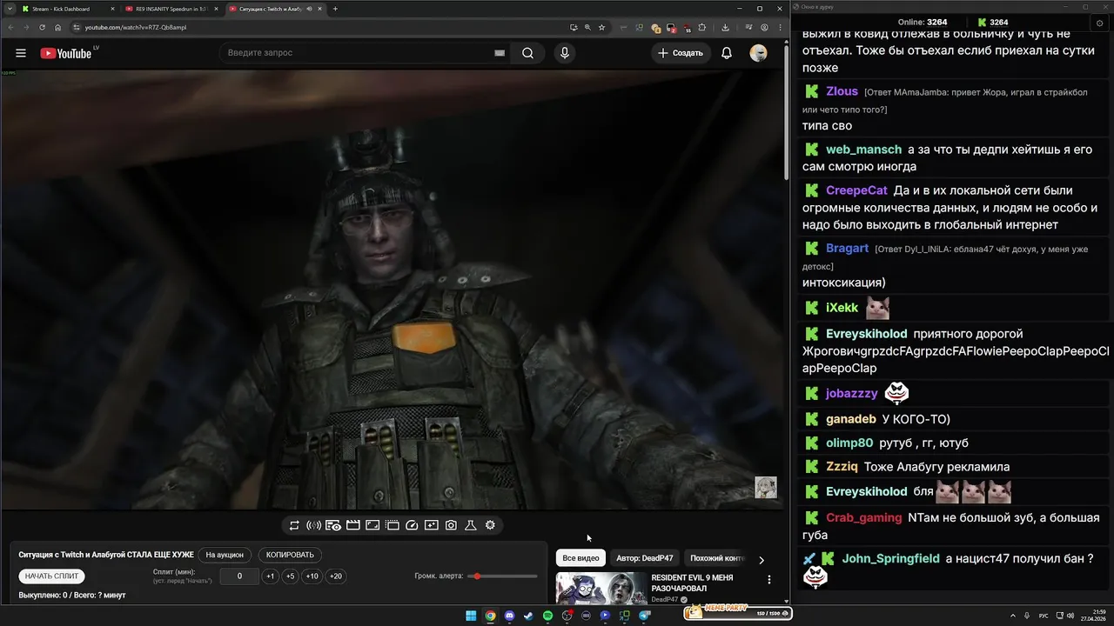This screenshot has height=626, width=1114.
Task: Switch the РУС keyboard language indicator
Action: 1044,616
